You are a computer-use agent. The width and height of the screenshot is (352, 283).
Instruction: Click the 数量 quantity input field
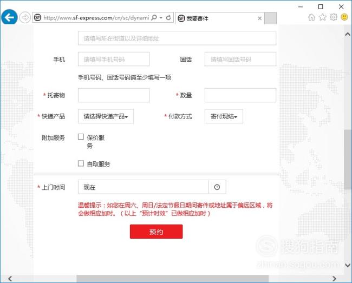point(240,95)
